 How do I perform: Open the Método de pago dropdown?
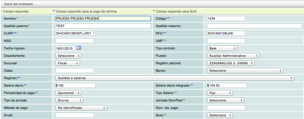coord(81,108)
